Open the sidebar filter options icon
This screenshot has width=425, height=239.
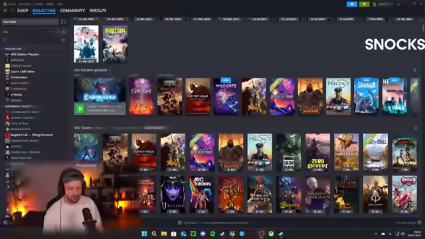click(x=64, y=40)
